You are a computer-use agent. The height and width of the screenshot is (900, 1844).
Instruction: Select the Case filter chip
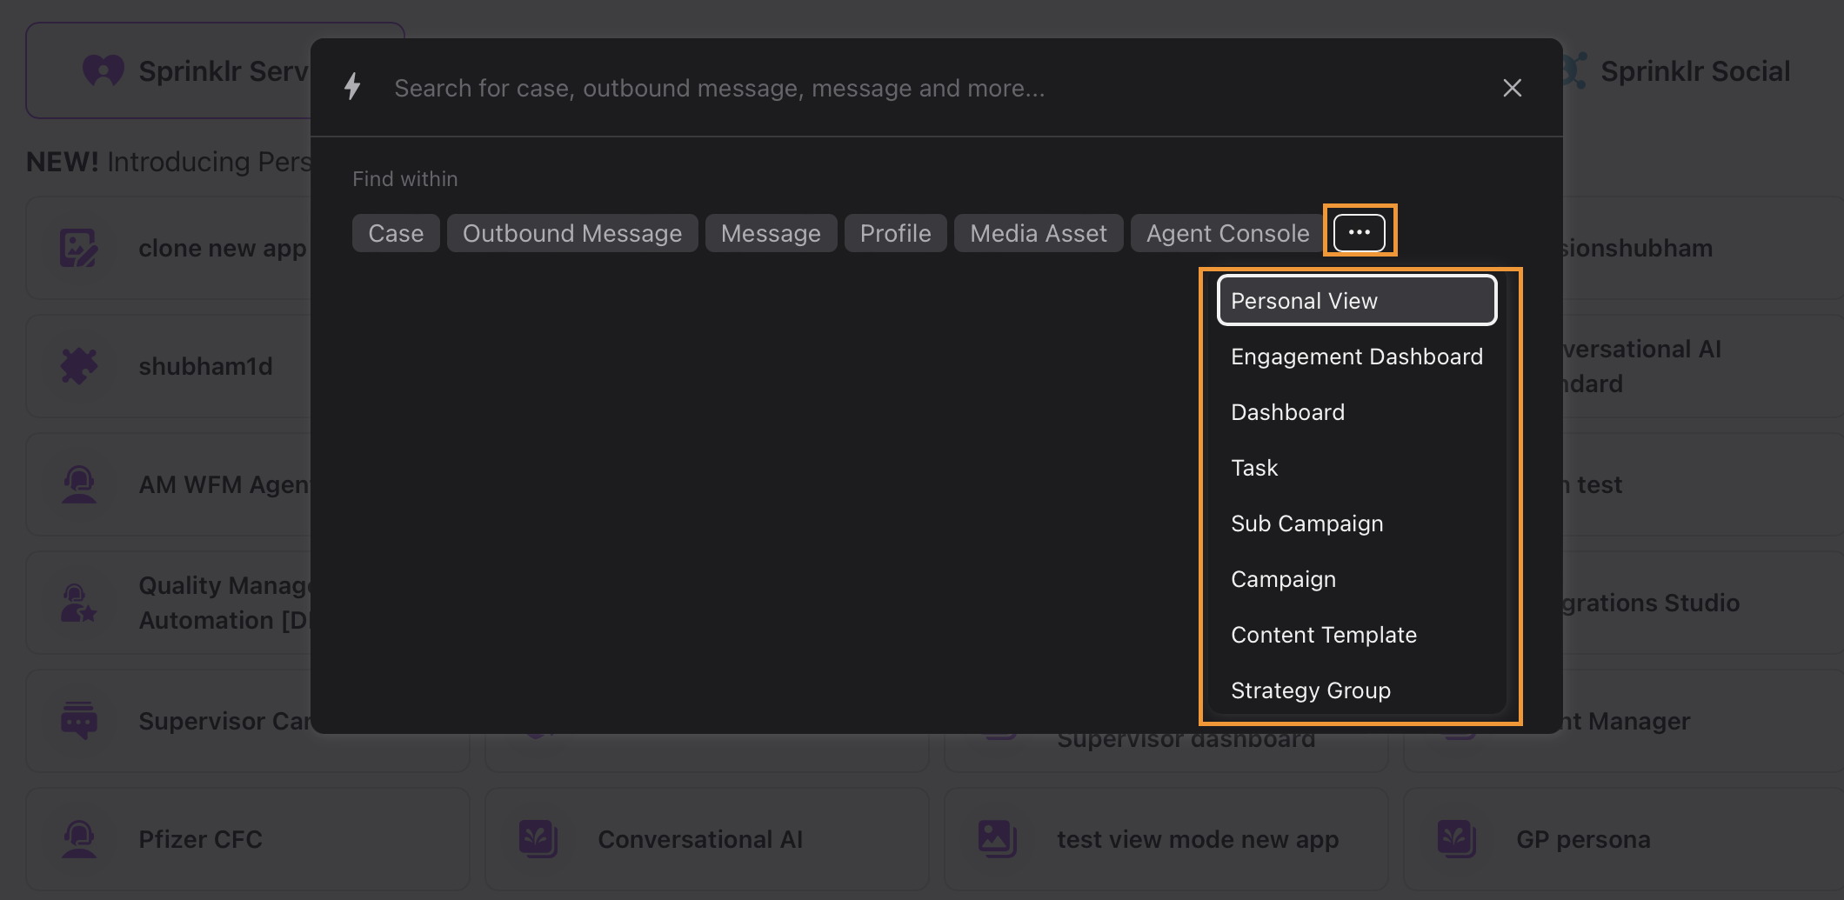396,233
